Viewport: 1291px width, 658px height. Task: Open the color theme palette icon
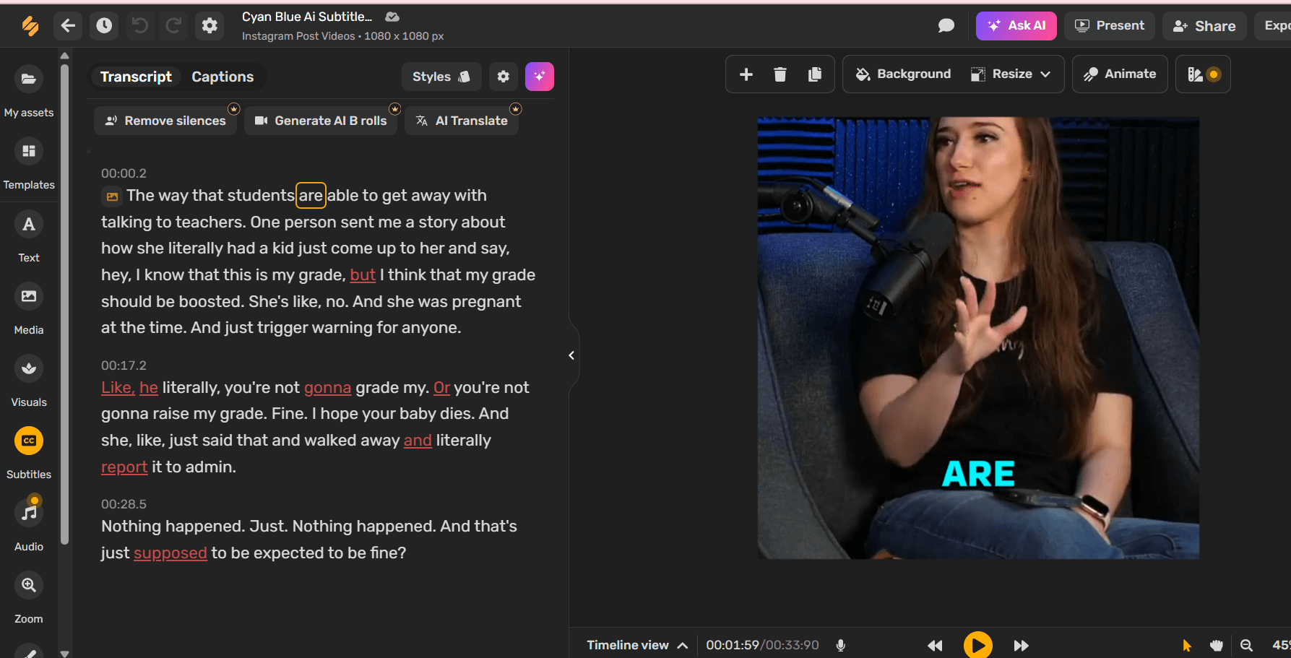coord(1203,74)
